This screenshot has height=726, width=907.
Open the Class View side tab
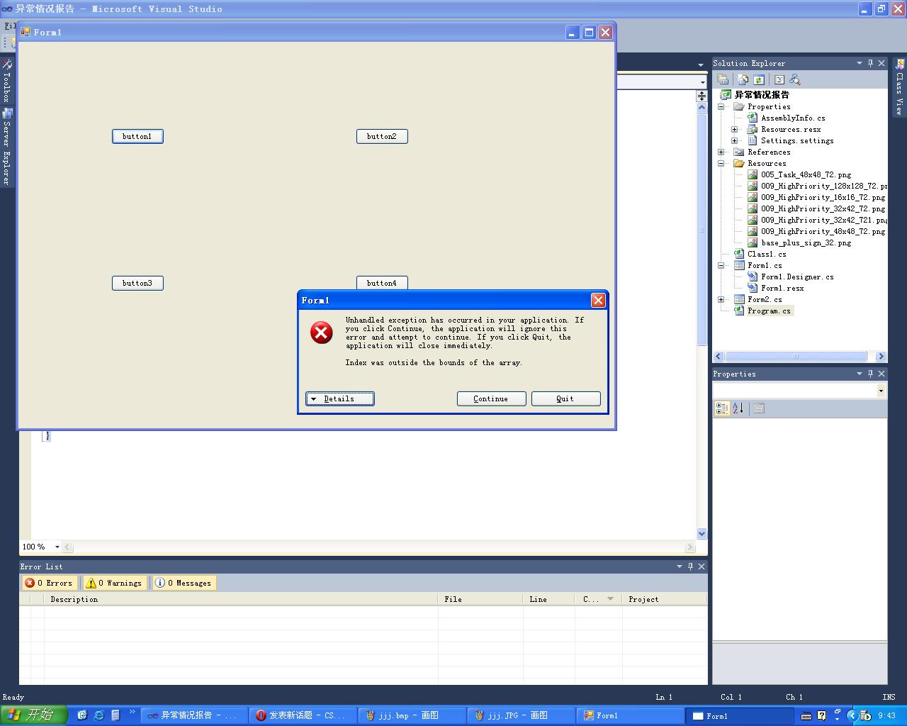coord(900,88)
